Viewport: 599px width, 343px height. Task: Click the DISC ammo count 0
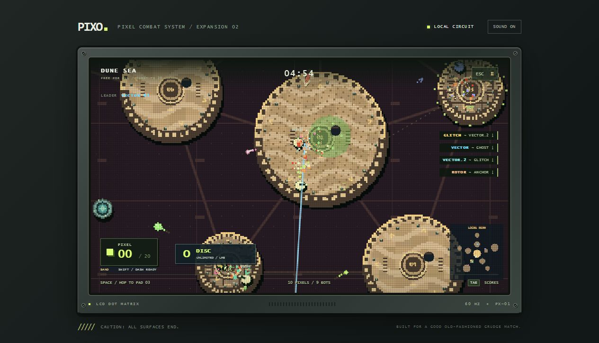click(187, 254)
